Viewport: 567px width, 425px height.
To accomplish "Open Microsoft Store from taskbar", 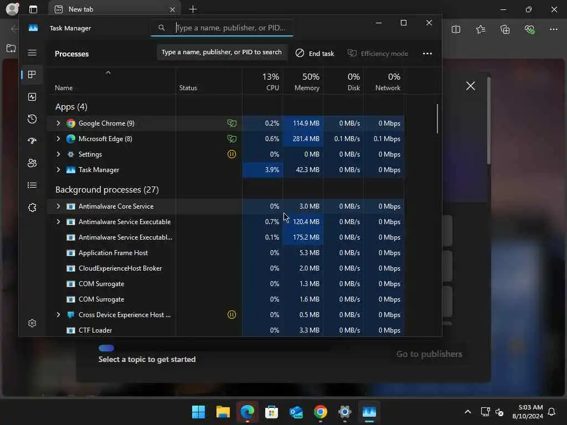I will [x=271, y=412].
